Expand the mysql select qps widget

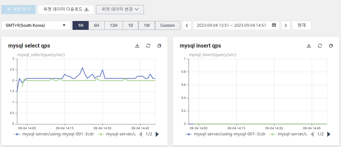tap(159, 46)
